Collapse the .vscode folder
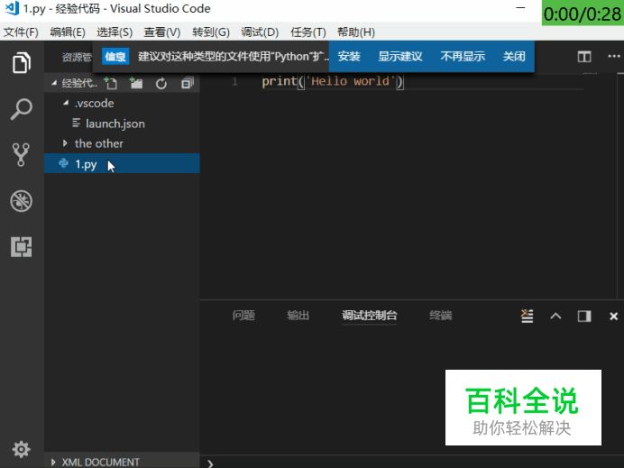The image size is (624, 468). tap(66, 103)
